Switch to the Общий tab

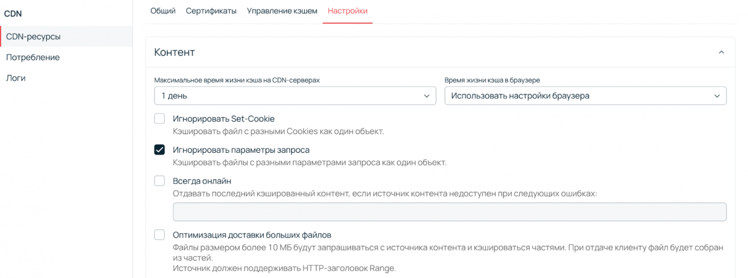[163, 10]
